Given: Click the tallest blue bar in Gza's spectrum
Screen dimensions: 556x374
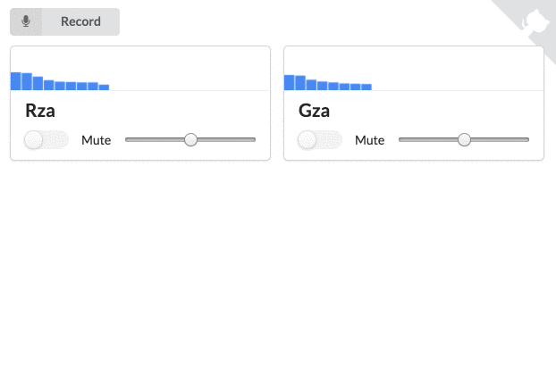Looking at the screenshot, I should pos(289,83).
